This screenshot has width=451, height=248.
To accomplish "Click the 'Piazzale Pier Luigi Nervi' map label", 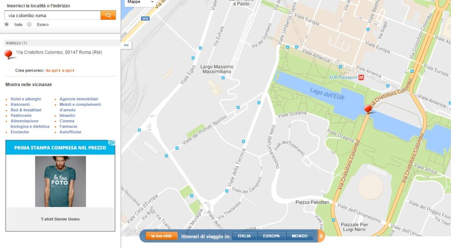I will (x=355, y=227).
